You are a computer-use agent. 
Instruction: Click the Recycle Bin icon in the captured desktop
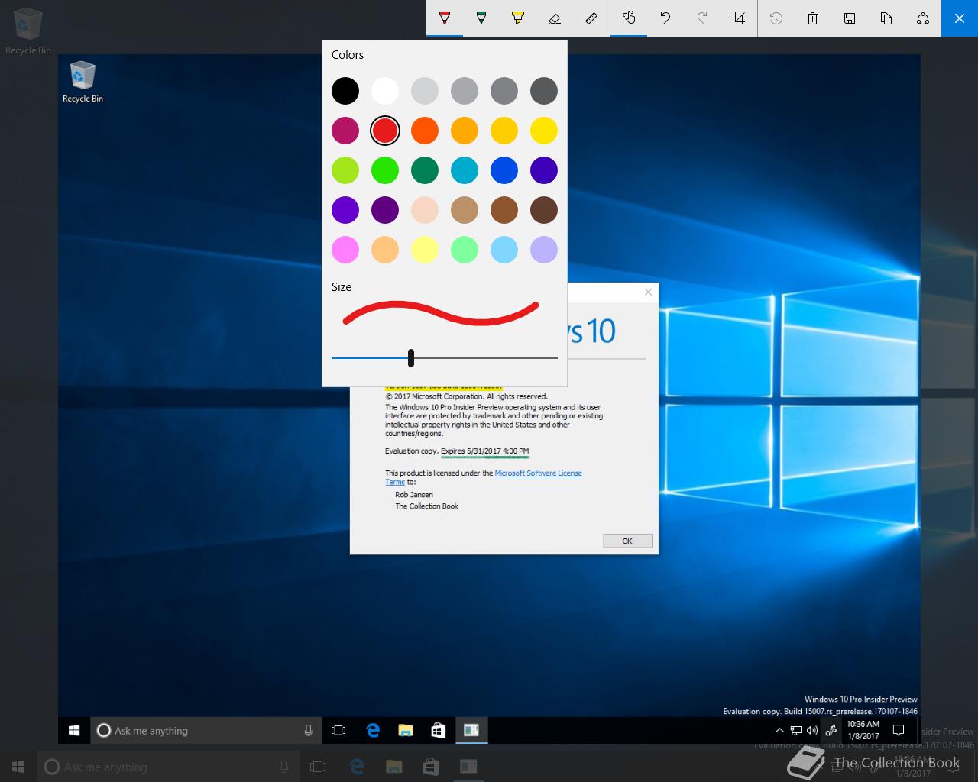coord(83,82)
